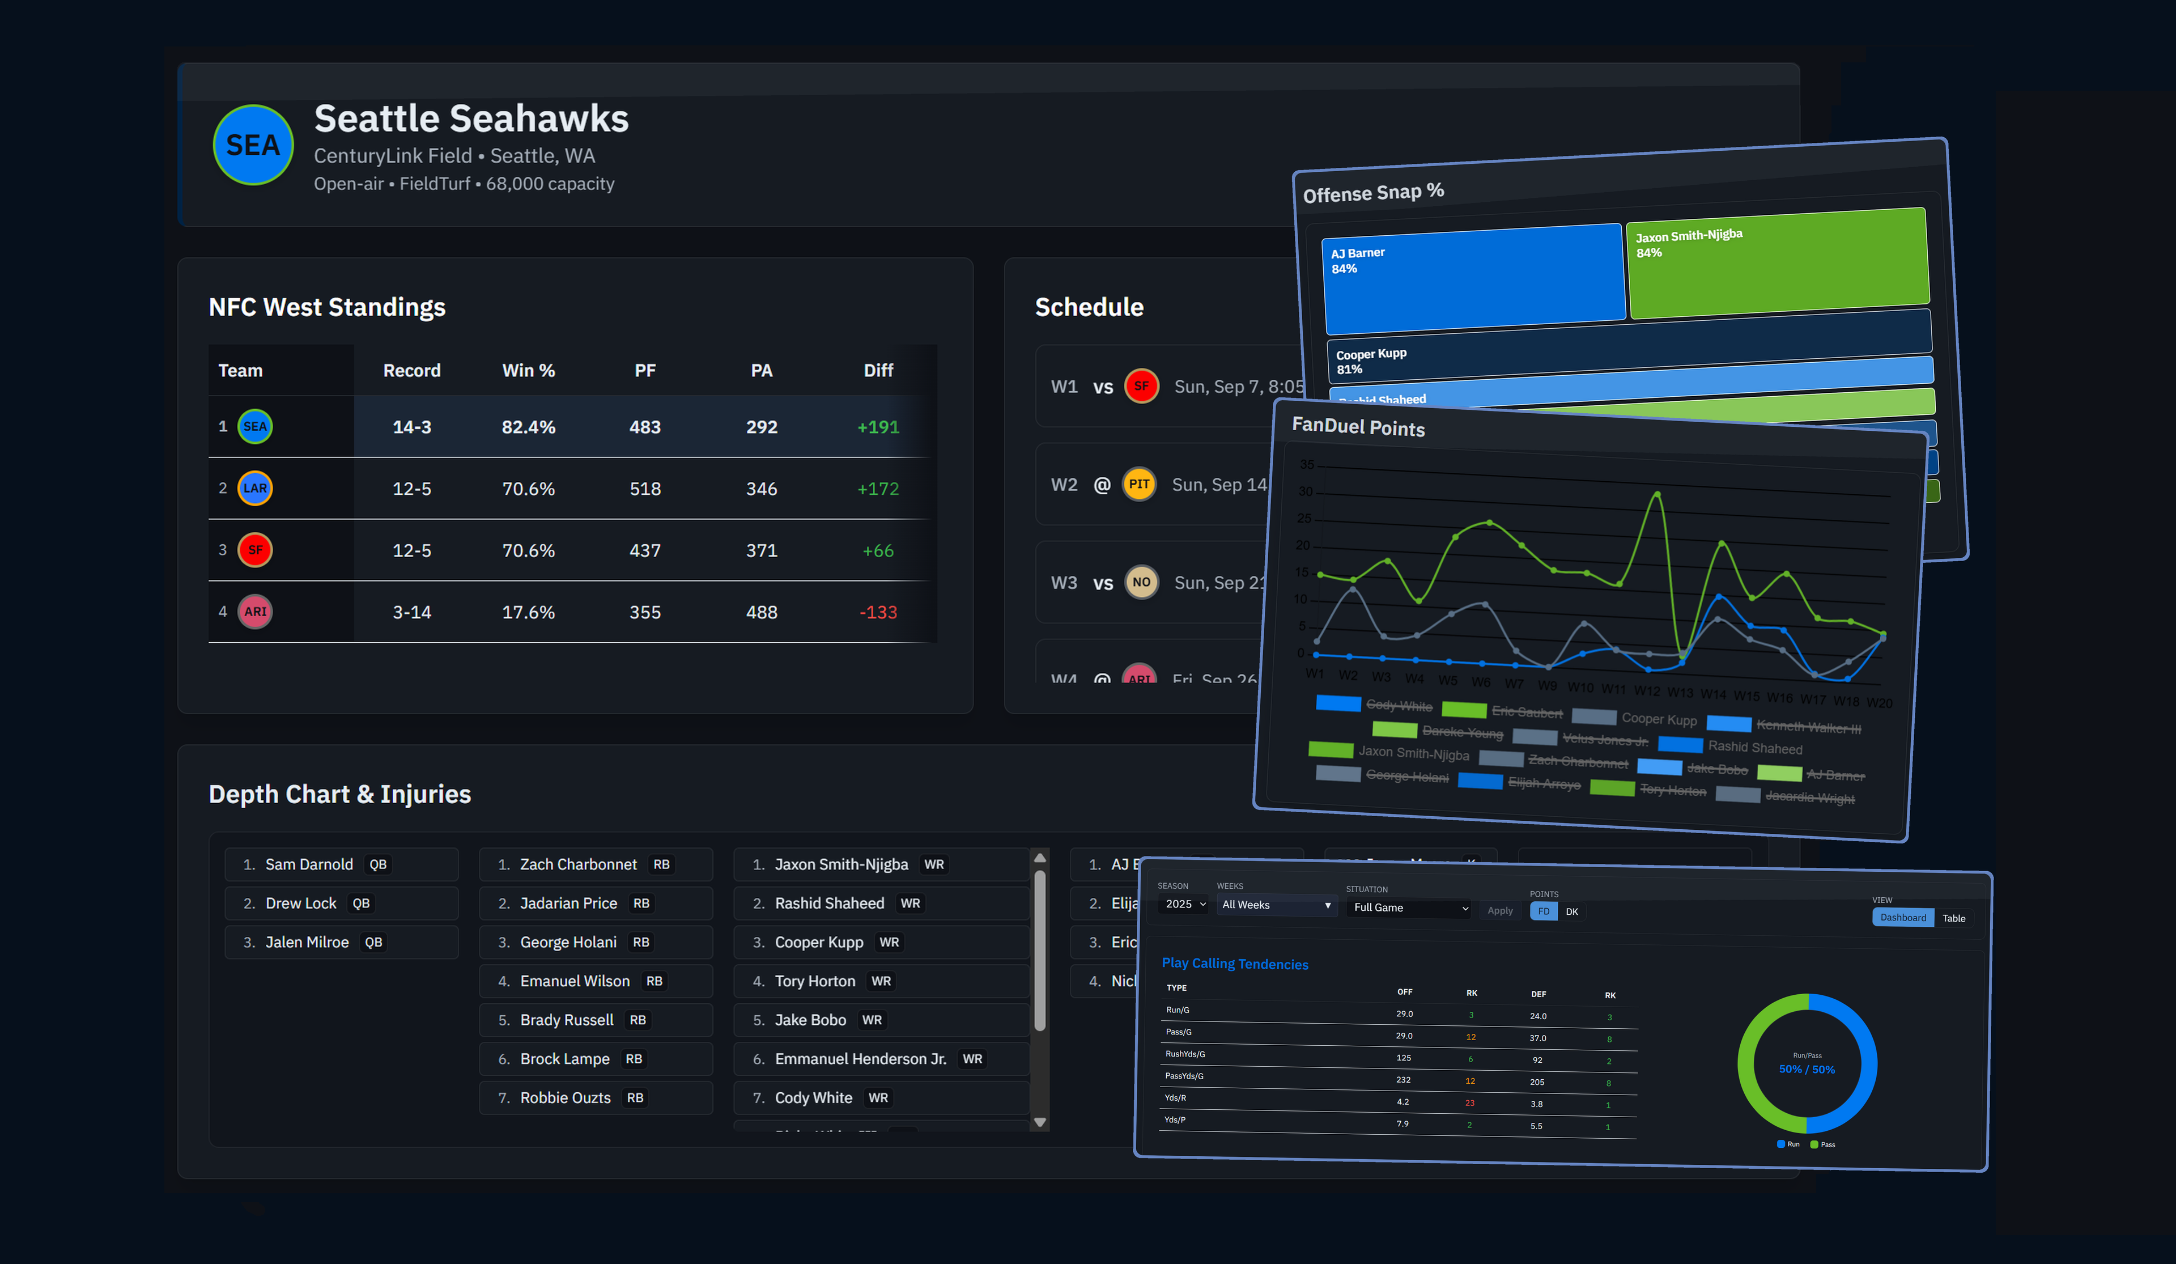
Task: Select Drew Lock QB in depth chart
Action: click(x=341, y=903)
